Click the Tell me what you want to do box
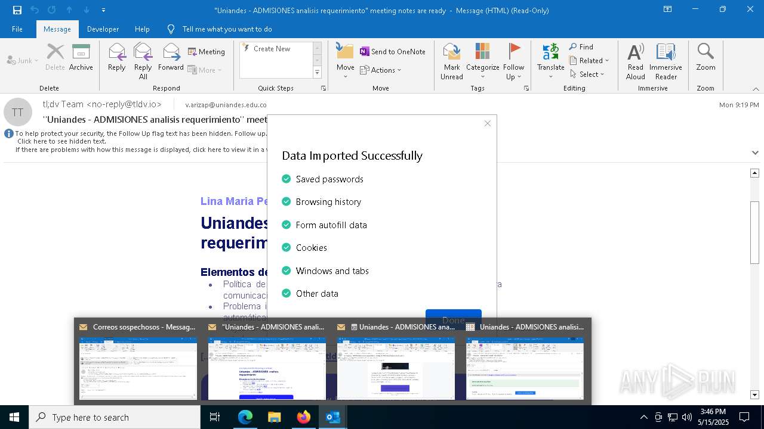This screenshot has width=764, height=429. pyautogui.click(x=227, y=29)
